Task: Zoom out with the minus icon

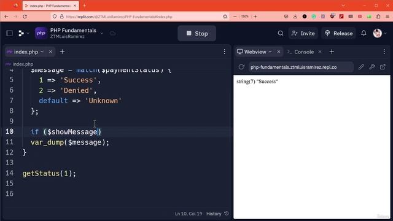Action: pos(235,17)
